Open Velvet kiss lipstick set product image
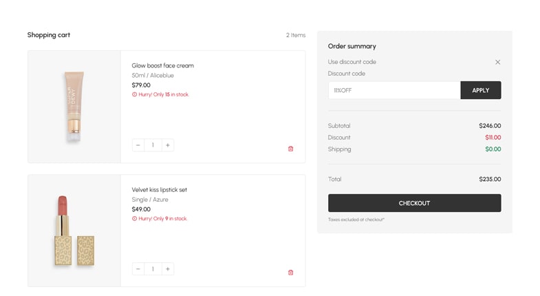 pyautogui.click(x=74, y=231)
